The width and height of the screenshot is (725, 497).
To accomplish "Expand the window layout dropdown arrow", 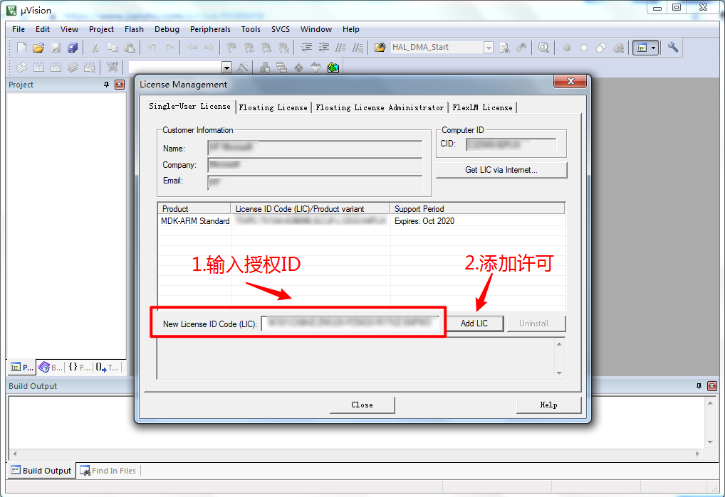I will (x=653, y=48).
